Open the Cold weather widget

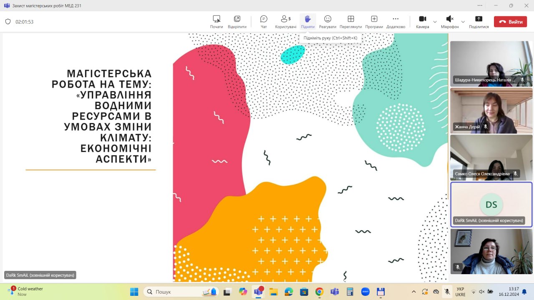click(25, 291)
